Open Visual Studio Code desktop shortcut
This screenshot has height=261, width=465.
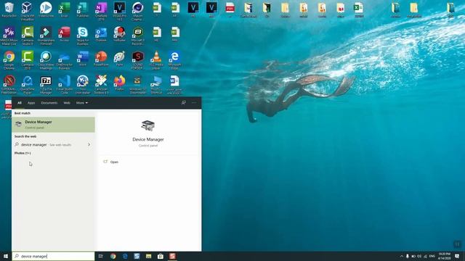[x=64, y=85]
